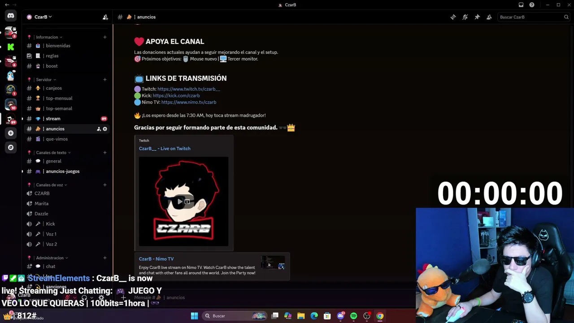
Task: Click the magnifier icon in Buscar CzarB
Action: [566, 17]
